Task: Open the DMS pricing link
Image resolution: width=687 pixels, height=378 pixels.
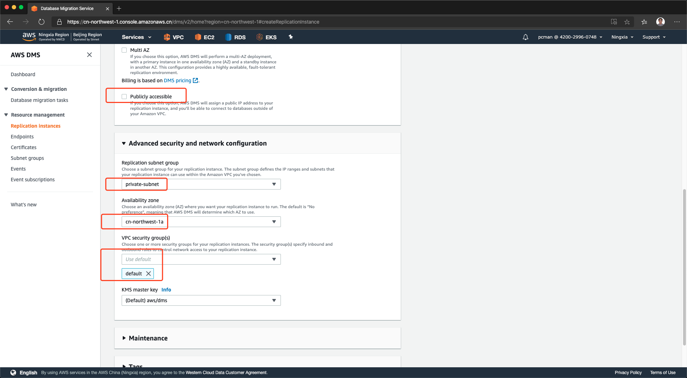Action: [x=177, y=80]
